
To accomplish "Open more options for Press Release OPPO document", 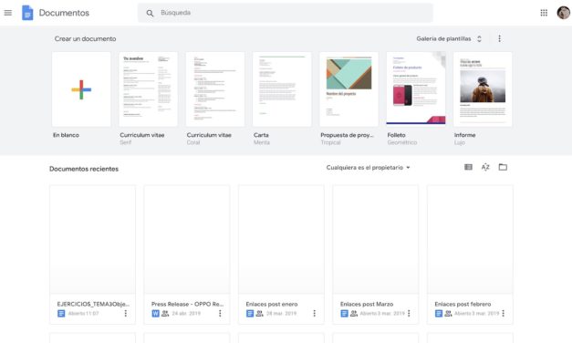I will coord(220,313).
